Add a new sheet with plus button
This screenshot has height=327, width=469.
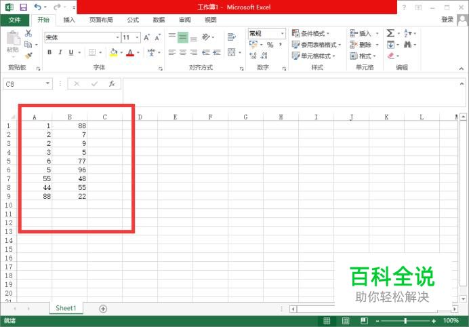coord(103,309)
